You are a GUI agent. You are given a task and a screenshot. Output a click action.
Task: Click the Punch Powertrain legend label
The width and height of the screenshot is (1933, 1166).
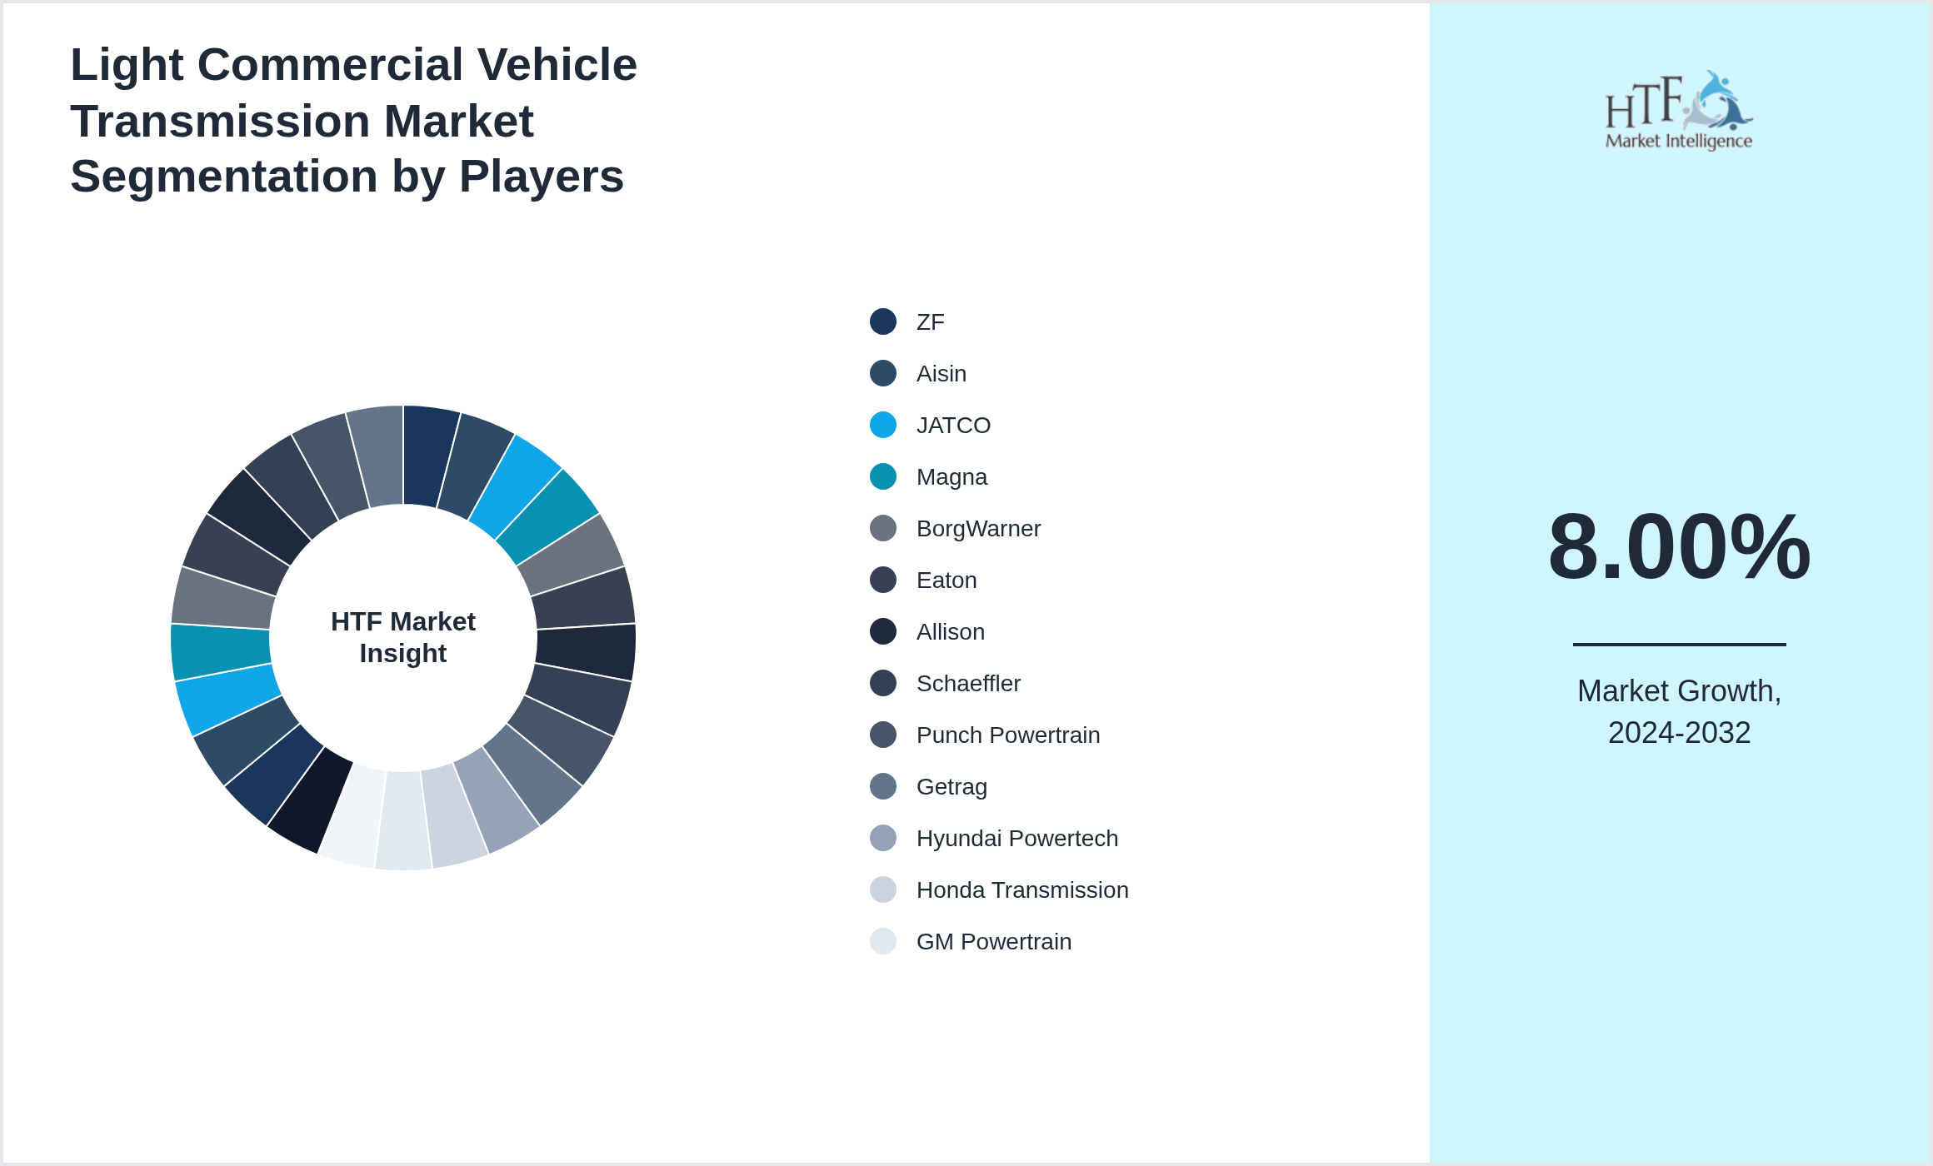pyautogui.click(x=1008, y=735)
